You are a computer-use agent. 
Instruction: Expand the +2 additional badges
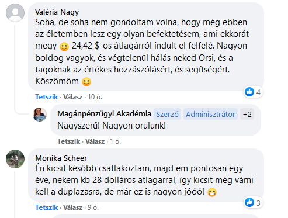247,114
